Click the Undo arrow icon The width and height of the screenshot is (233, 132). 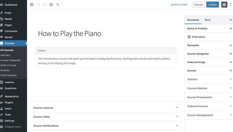pyautogui.click(x=38, y=5)
